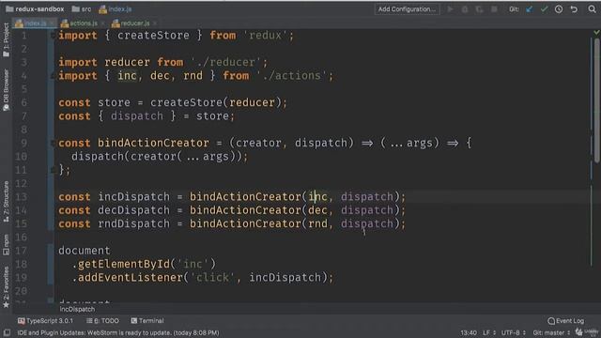The width and height of the screenshot is (601, 338).
Task: Click the Run icon in toolbar
Action: click(450, 9)
